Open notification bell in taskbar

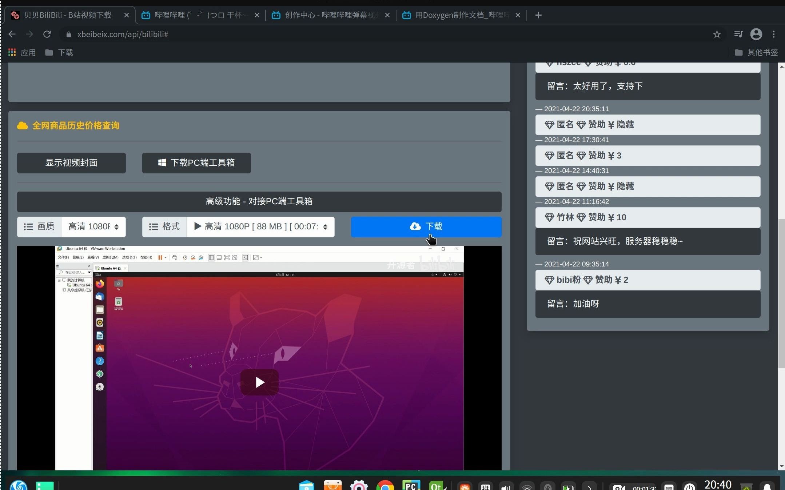coord(767,487)
